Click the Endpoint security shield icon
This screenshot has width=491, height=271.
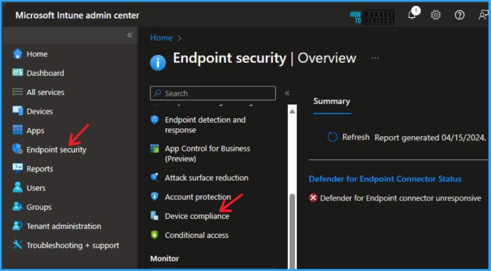pos(18,149)
